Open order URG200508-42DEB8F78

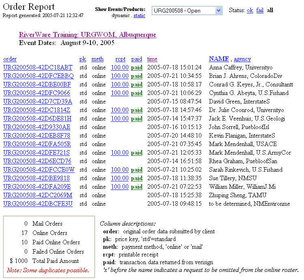(37, 136)
